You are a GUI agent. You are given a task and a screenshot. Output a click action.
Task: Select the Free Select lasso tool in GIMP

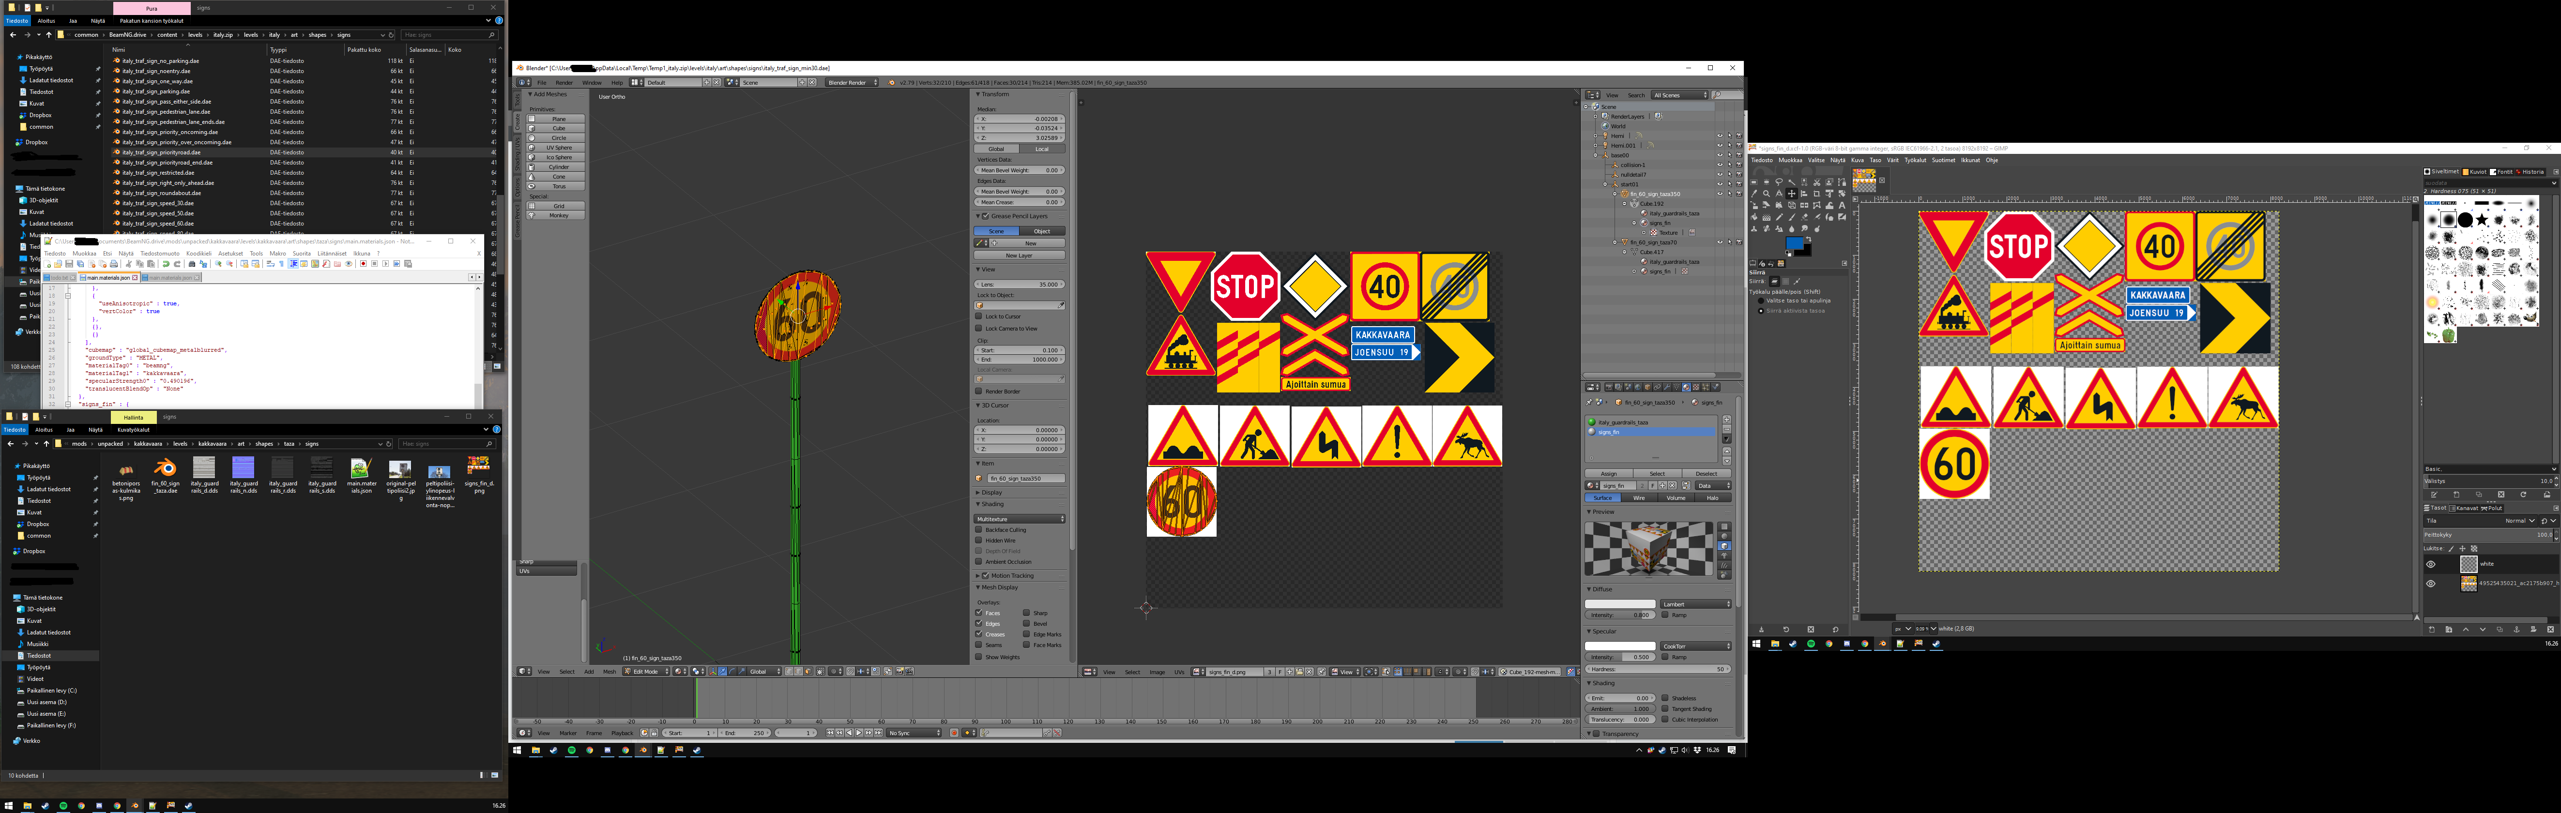pos(1780,182)
